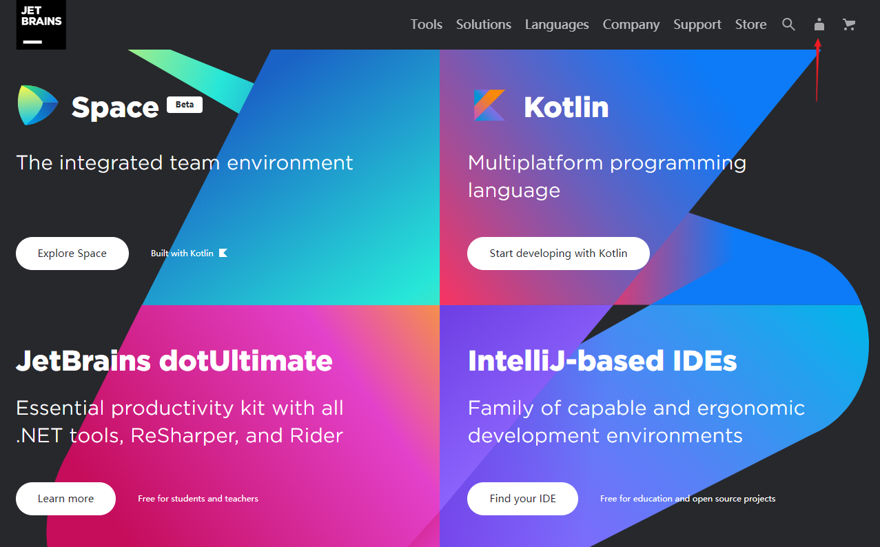Open the Company menu

tap(631, 25)
